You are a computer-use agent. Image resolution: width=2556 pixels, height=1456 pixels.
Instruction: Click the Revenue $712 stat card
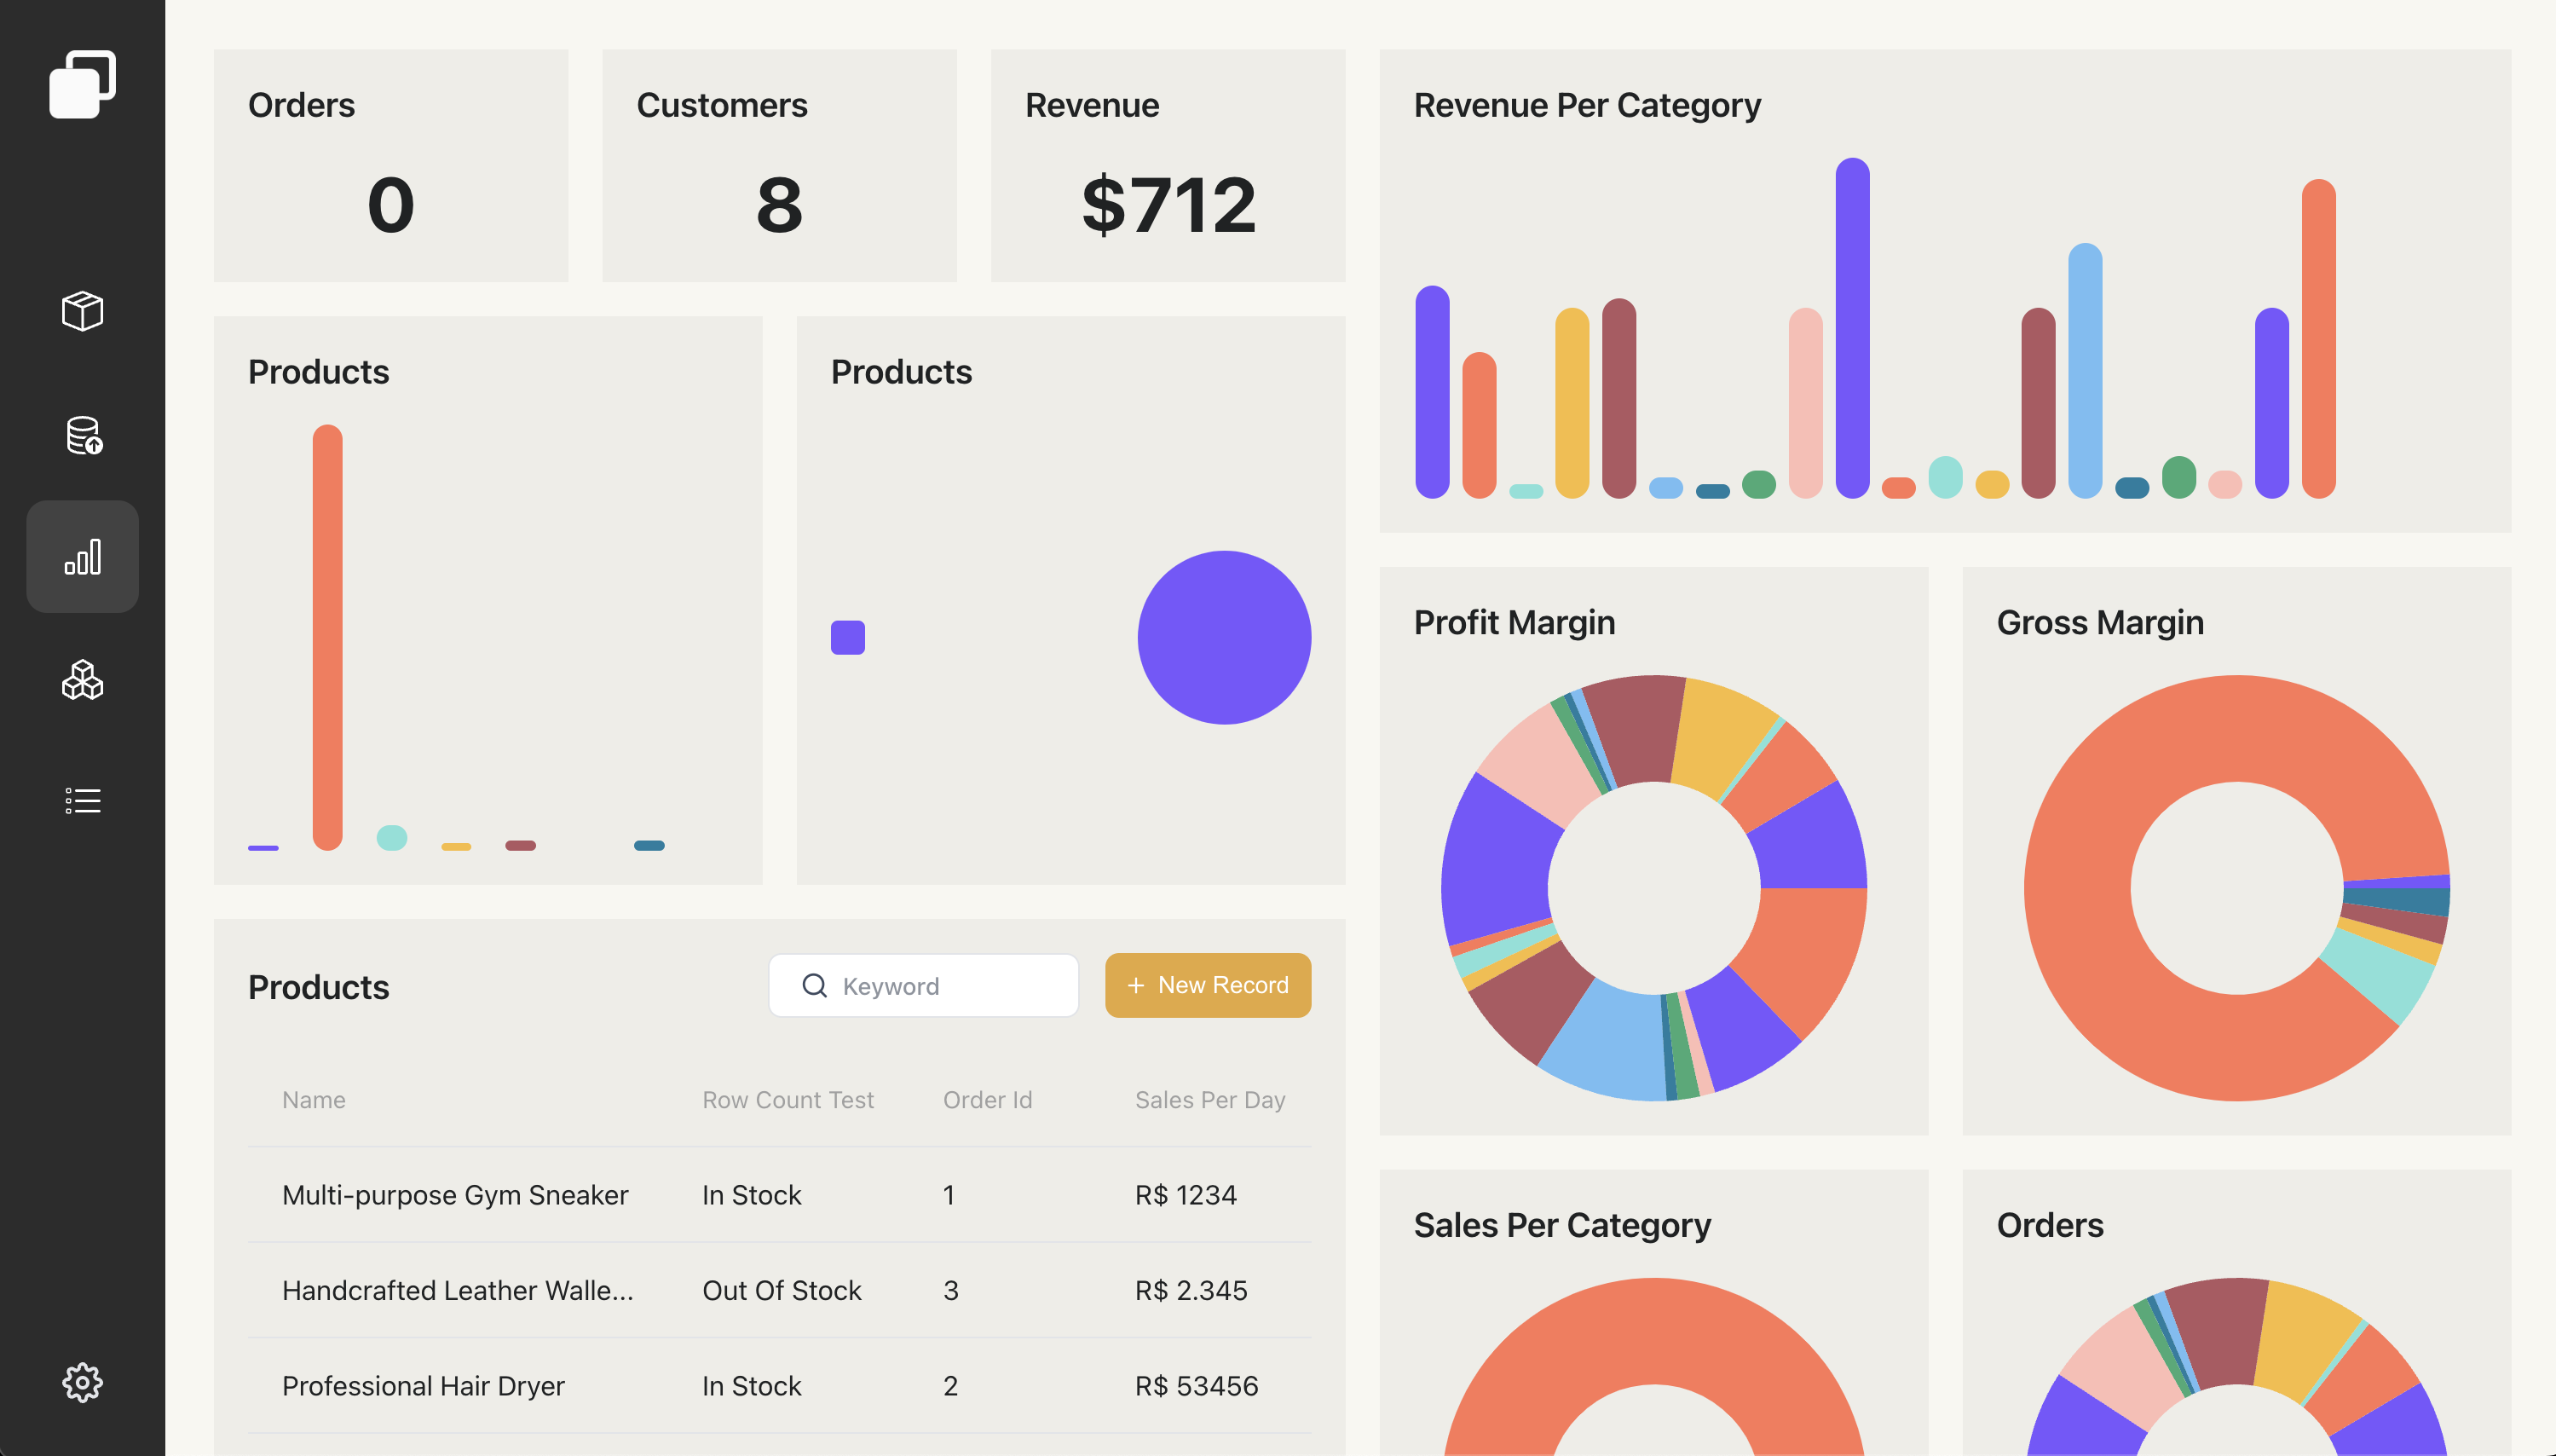[x=1167, y=166]
